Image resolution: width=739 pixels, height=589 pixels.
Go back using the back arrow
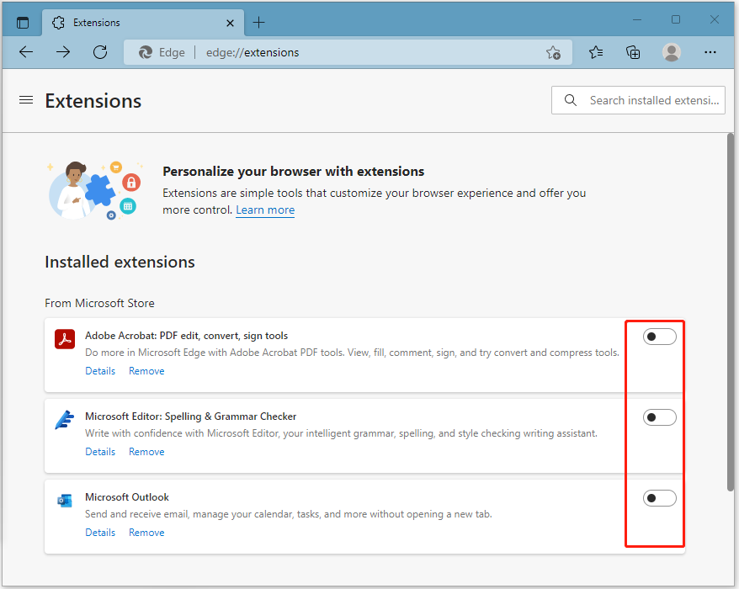(x=26, y=52)
